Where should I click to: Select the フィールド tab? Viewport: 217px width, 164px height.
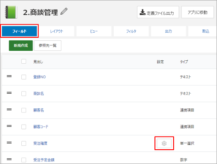click(20, 31)
